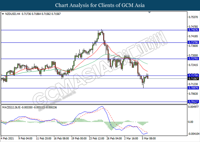The height and width of the screenshot is (142, 200).
Task: Click the MACD 0.00 scale value
Action: (x=191, y=122)
